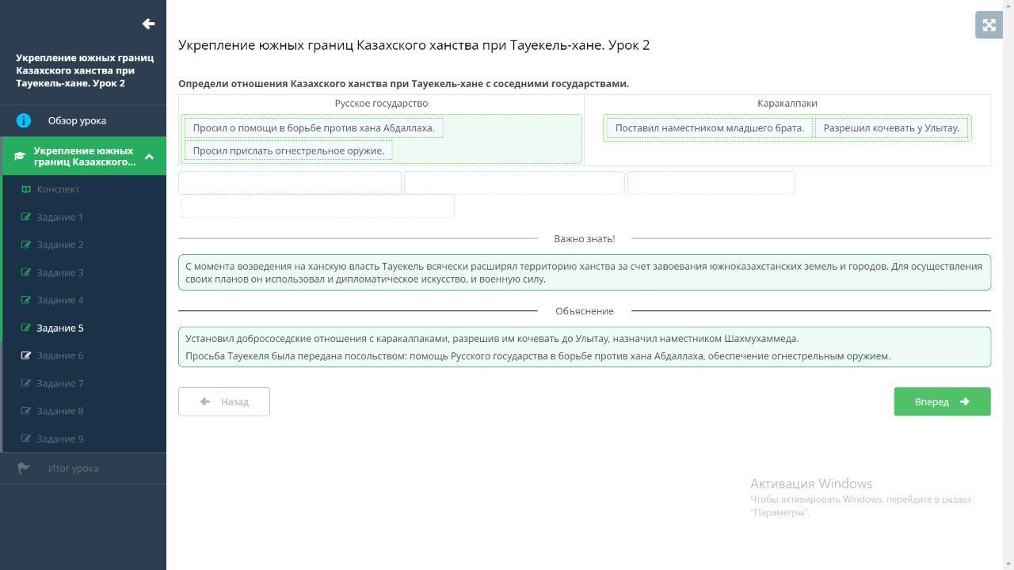Image resolution: width=1014 pixels, height=570 pixels.
Task: Click the lesson title in the sidebar header
Action: pos(85,70)
